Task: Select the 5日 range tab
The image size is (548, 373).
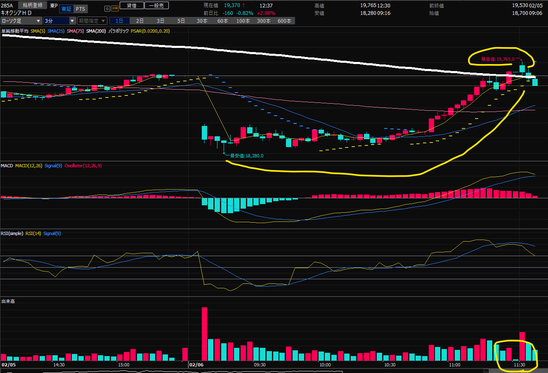Action: tap(181, 21)
